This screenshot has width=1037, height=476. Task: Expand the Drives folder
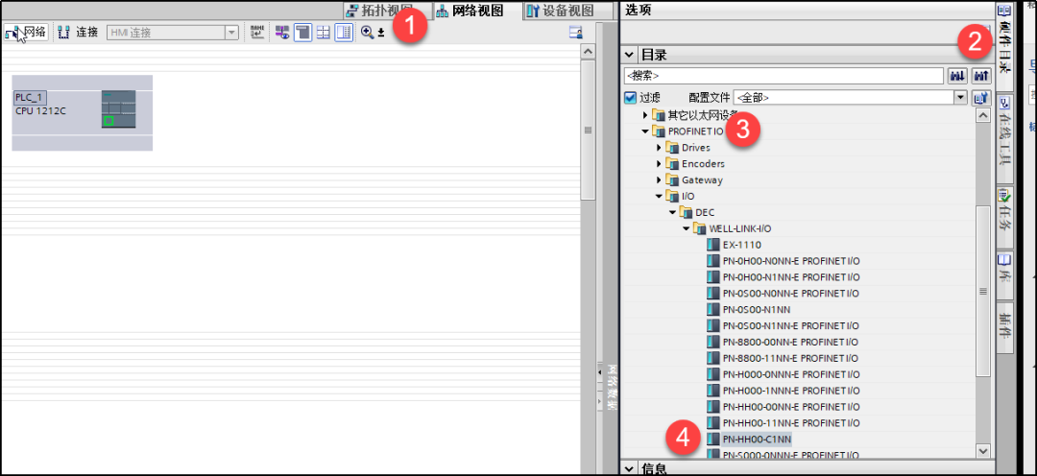[x=659, y=148]
